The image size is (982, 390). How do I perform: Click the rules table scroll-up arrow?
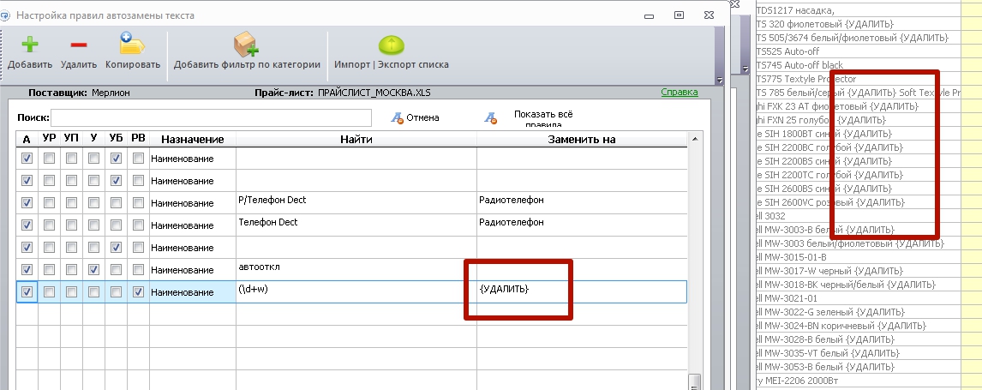click(695, 138)
